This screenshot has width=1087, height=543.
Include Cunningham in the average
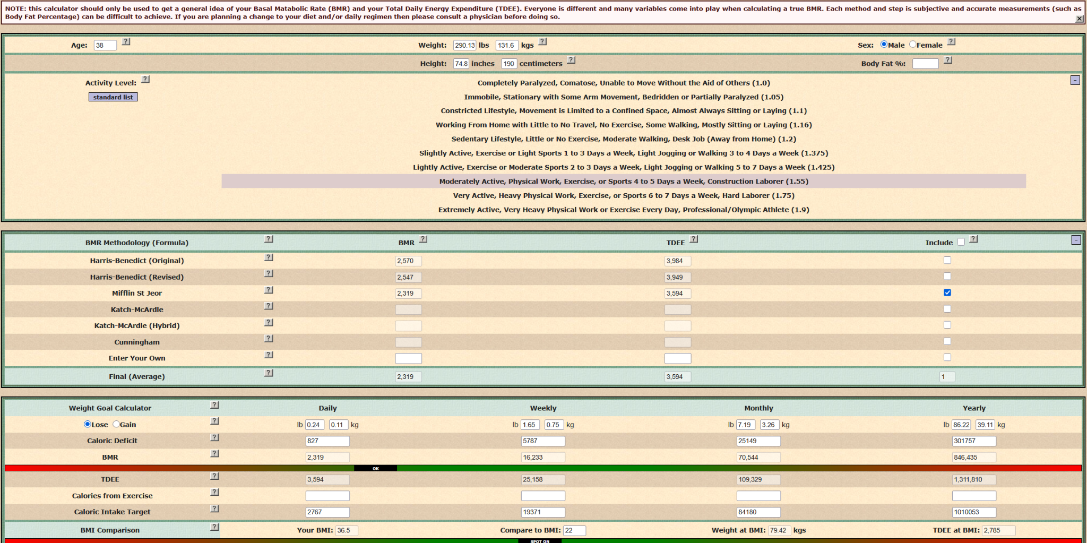(x=947, y=341)
